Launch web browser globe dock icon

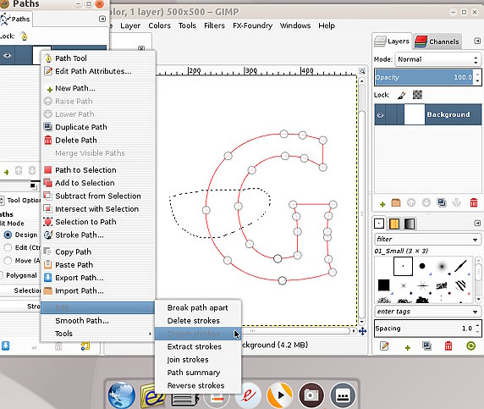click(x=121, y=395)
